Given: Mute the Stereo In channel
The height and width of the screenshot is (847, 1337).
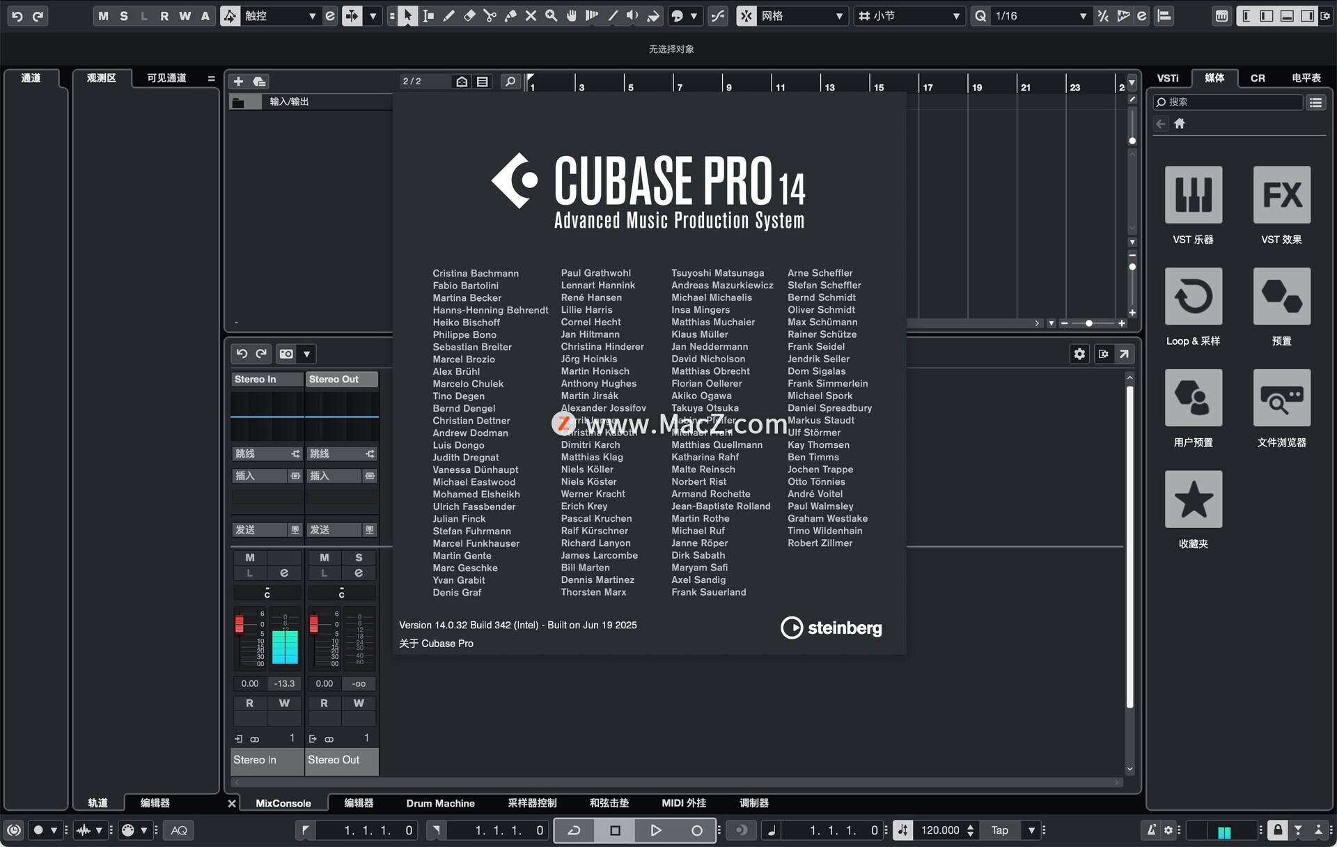Looking at the screenshot, I should 250,557.
